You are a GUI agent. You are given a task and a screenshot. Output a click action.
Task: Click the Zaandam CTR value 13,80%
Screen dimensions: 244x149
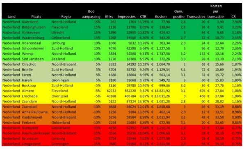click(x=143, y=102)
